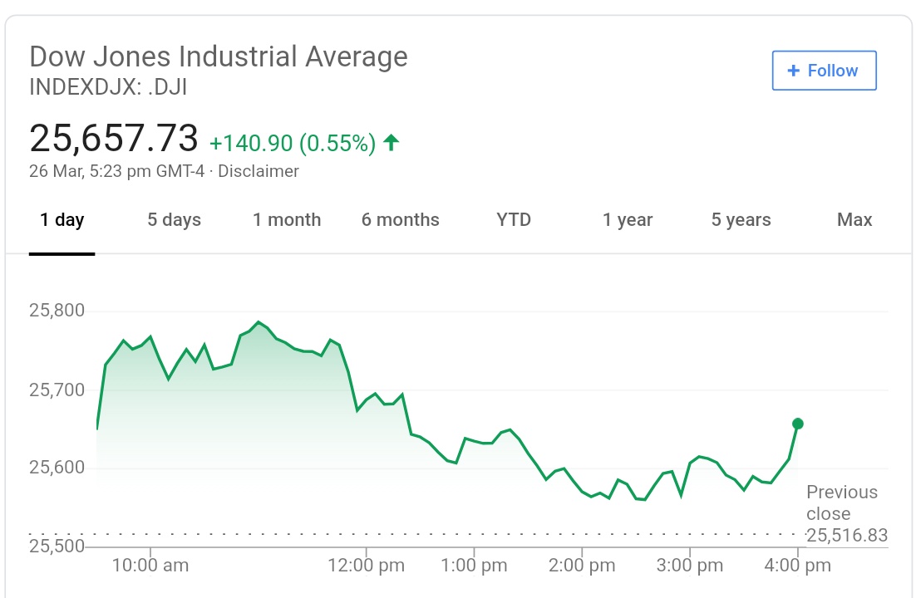Click the plus icon on Follow
The height and width of the screenshot is (598, 916).
[793, 71]
